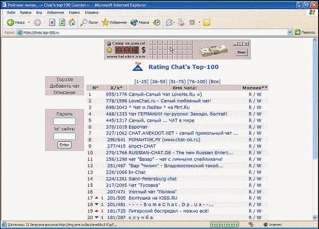This screenshot has width=319, height=229.
Task: Go to the Home page icon
Action: pos(72,22)
